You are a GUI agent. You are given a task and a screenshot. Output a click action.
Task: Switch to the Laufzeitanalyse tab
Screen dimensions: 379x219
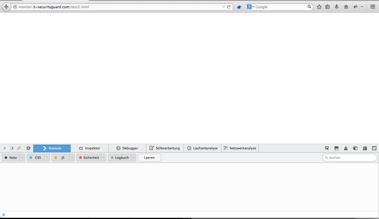(203, 148)
